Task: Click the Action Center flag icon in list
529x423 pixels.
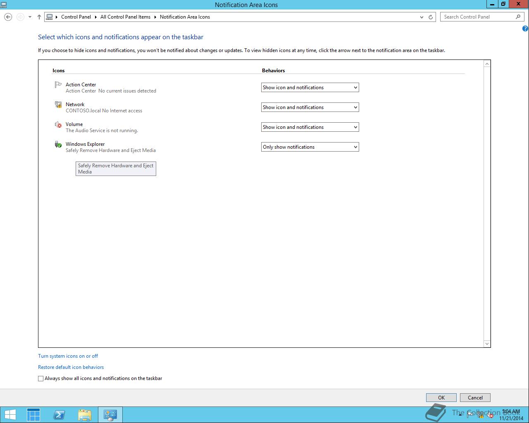Action: click(x=58, y=85)
